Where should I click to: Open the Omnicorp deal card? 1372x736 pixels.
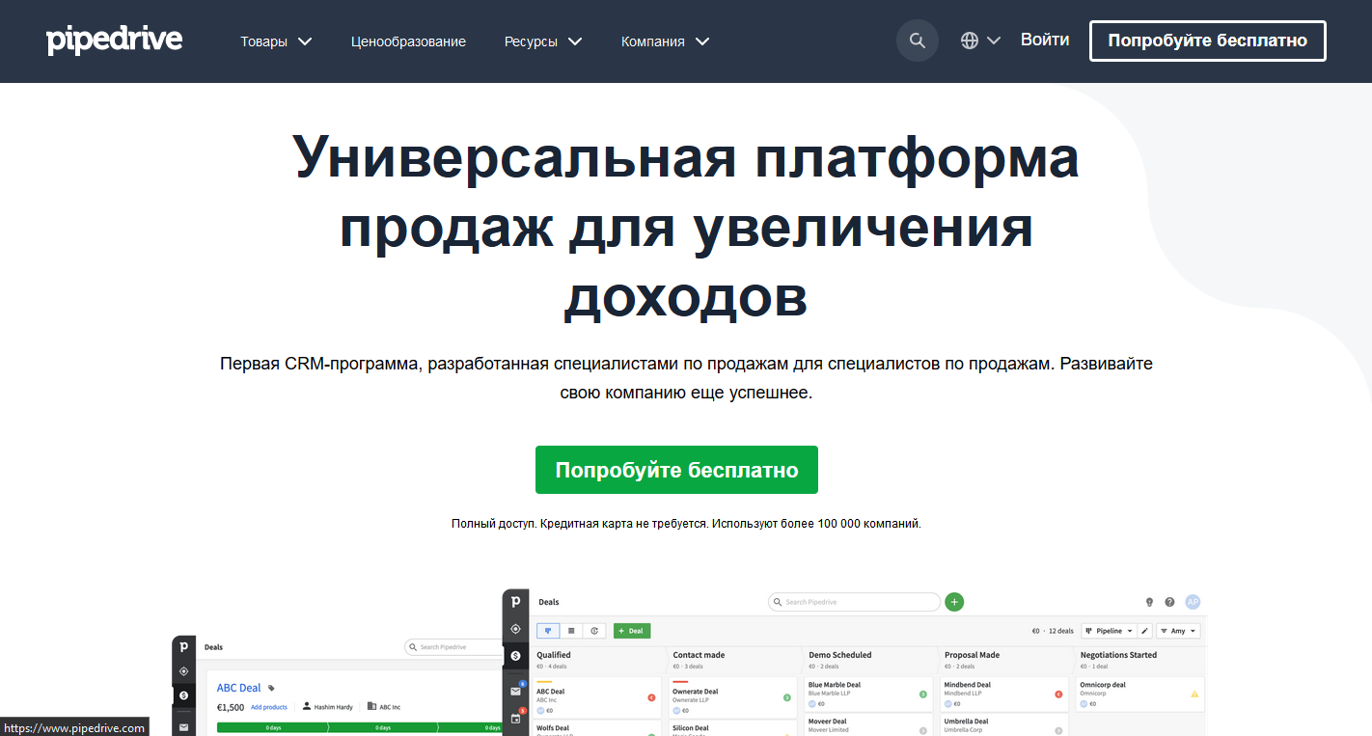click(x=1140, y=695)
